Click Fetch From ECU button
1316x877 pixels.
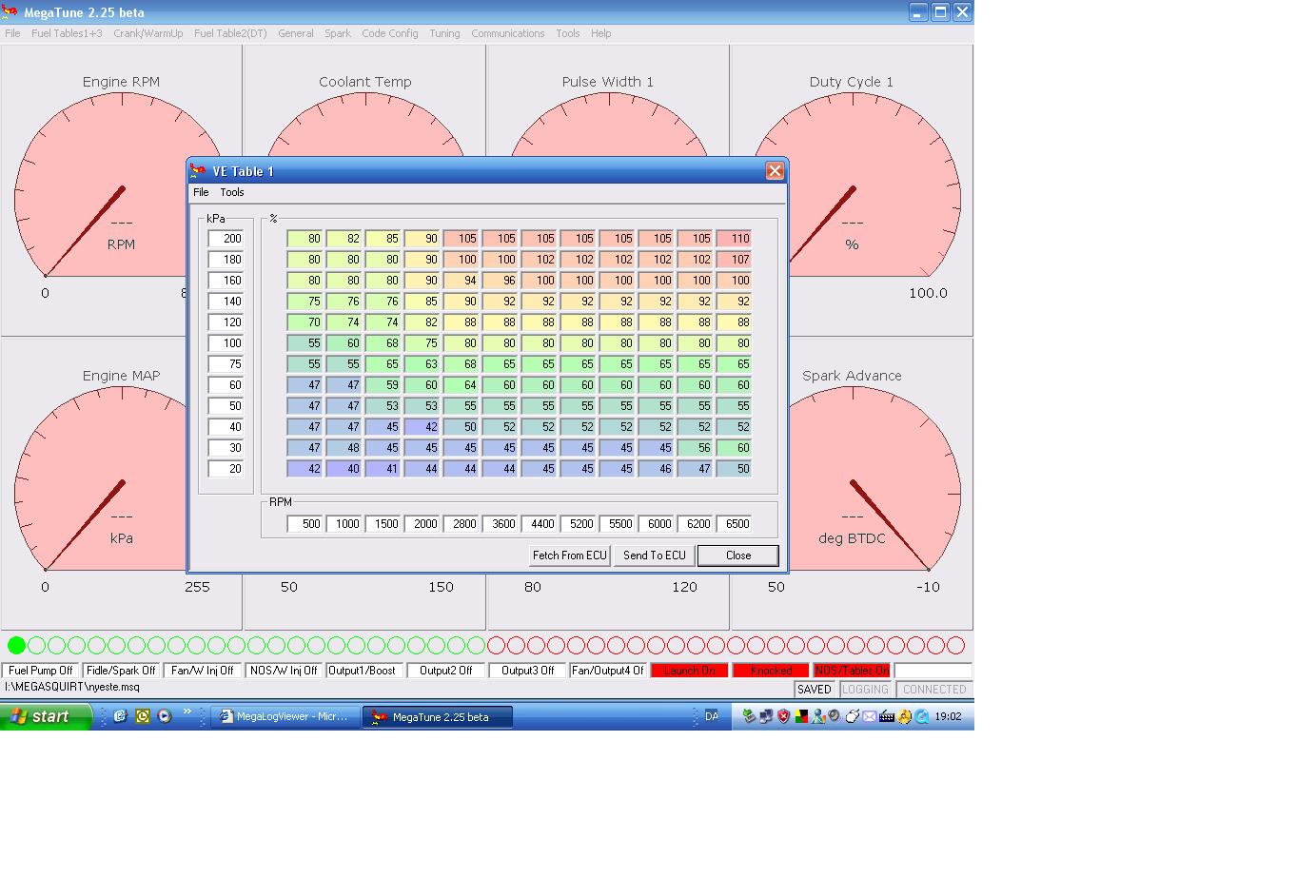click(x=569, y=555)
